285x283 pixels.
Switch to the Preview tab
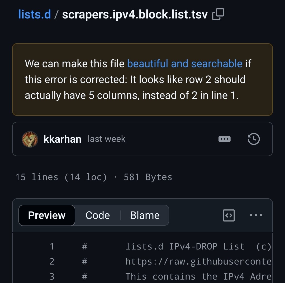coord(47,215)
